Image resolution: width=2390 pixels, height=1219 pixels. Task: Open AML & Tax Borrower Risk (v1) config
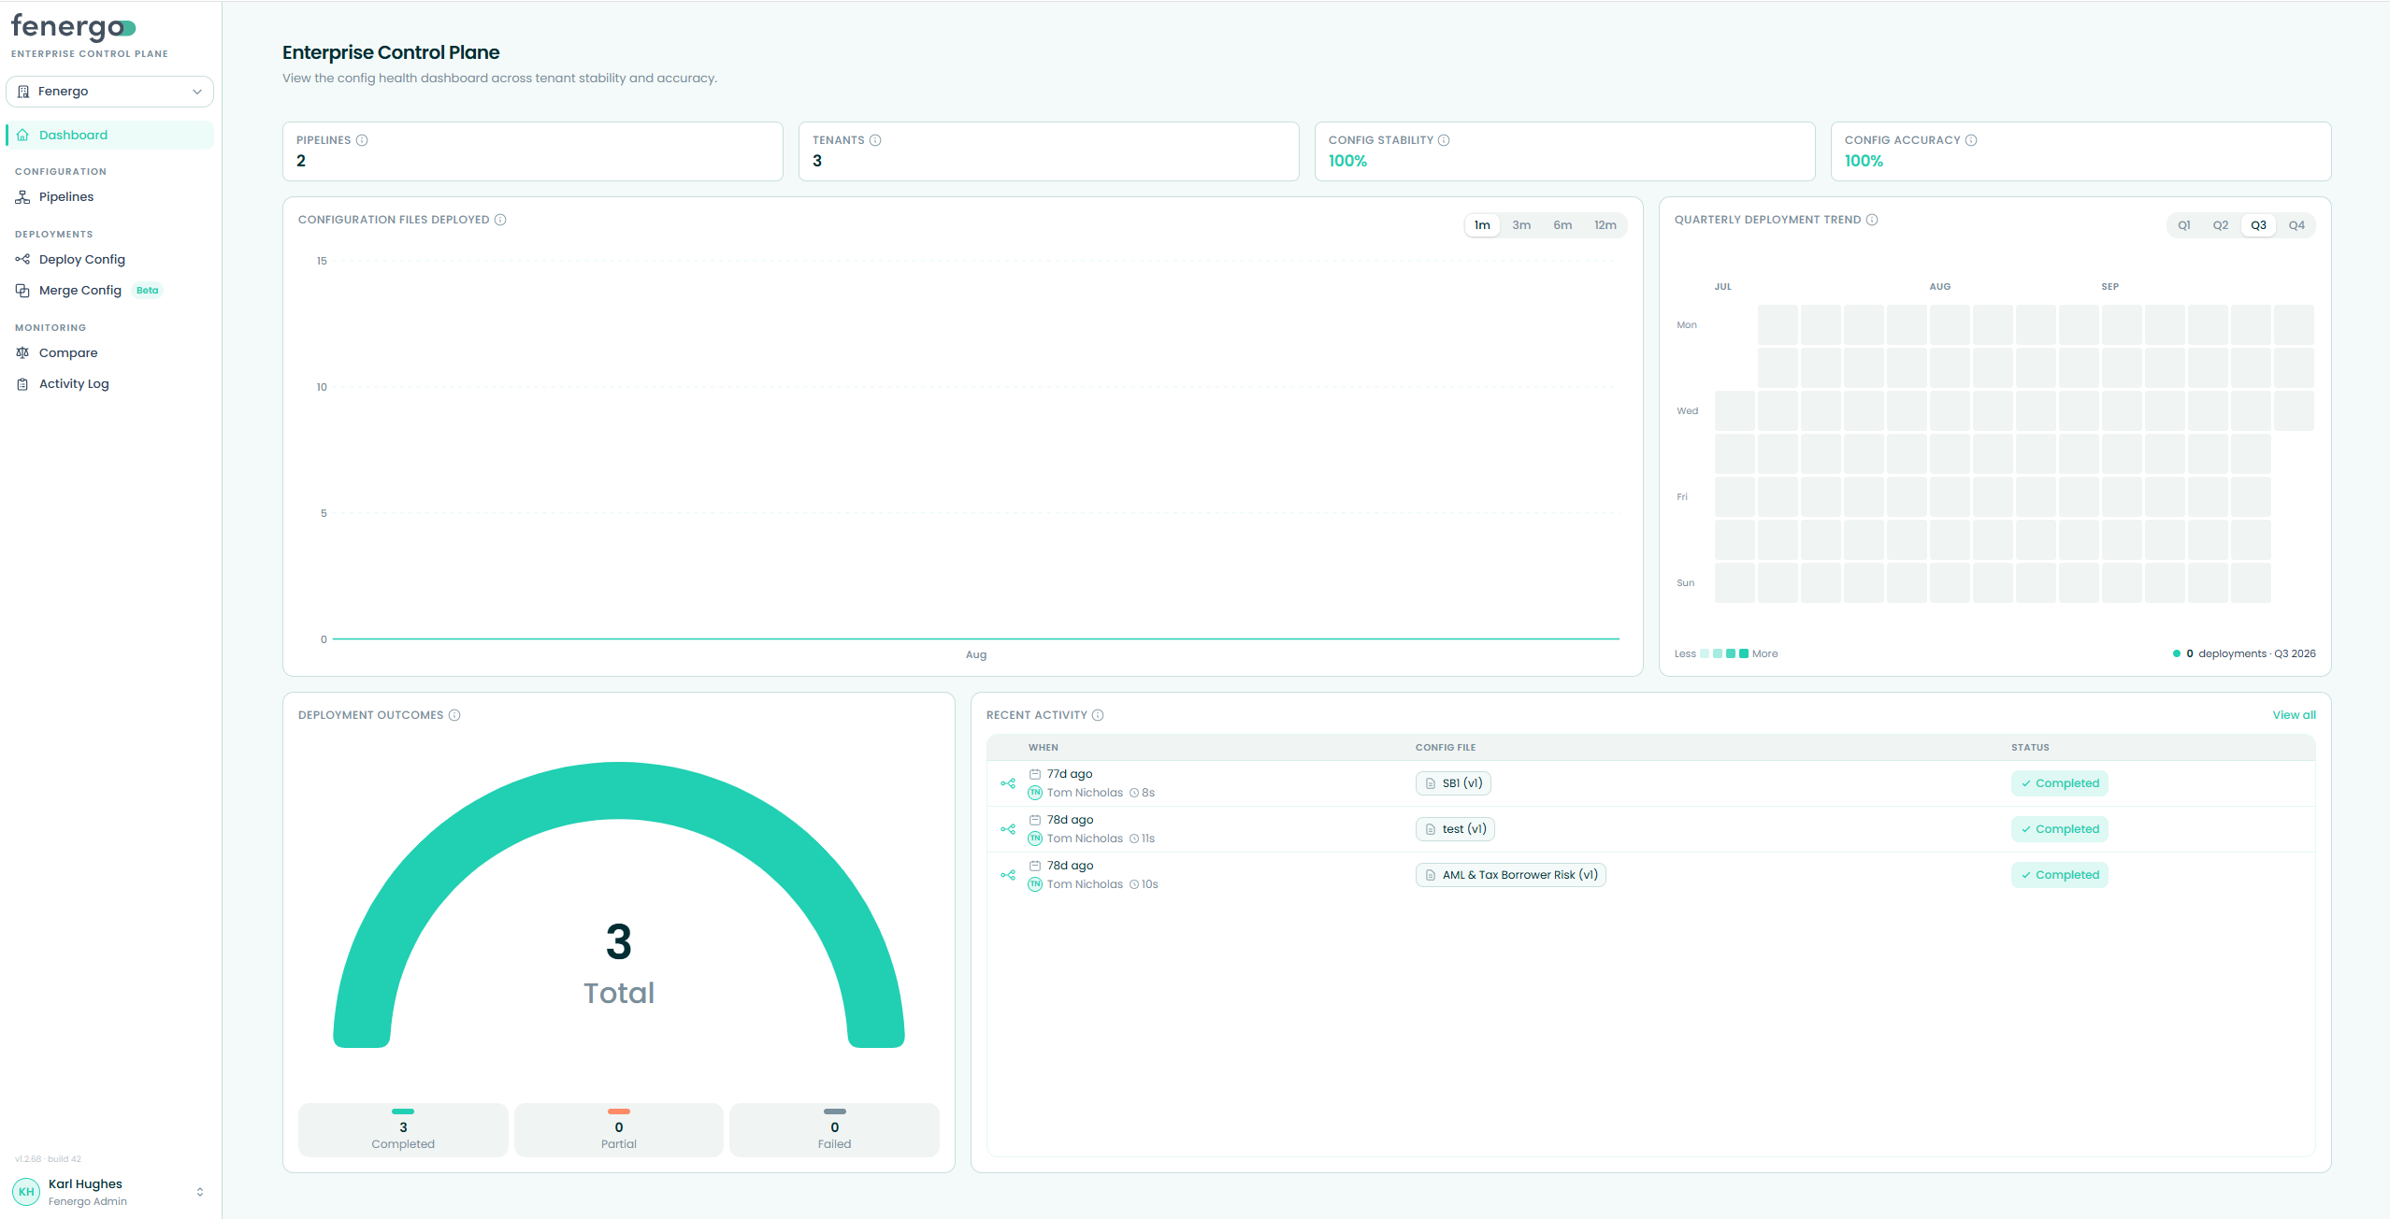coord(1510,875)
